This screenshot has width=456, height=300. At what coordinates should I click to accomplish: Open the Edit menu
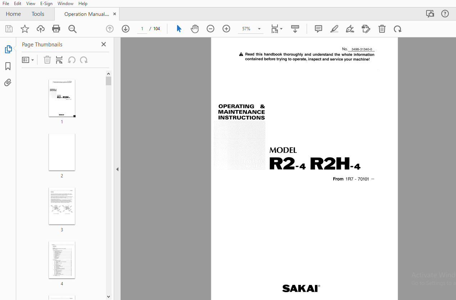point(18,3)
